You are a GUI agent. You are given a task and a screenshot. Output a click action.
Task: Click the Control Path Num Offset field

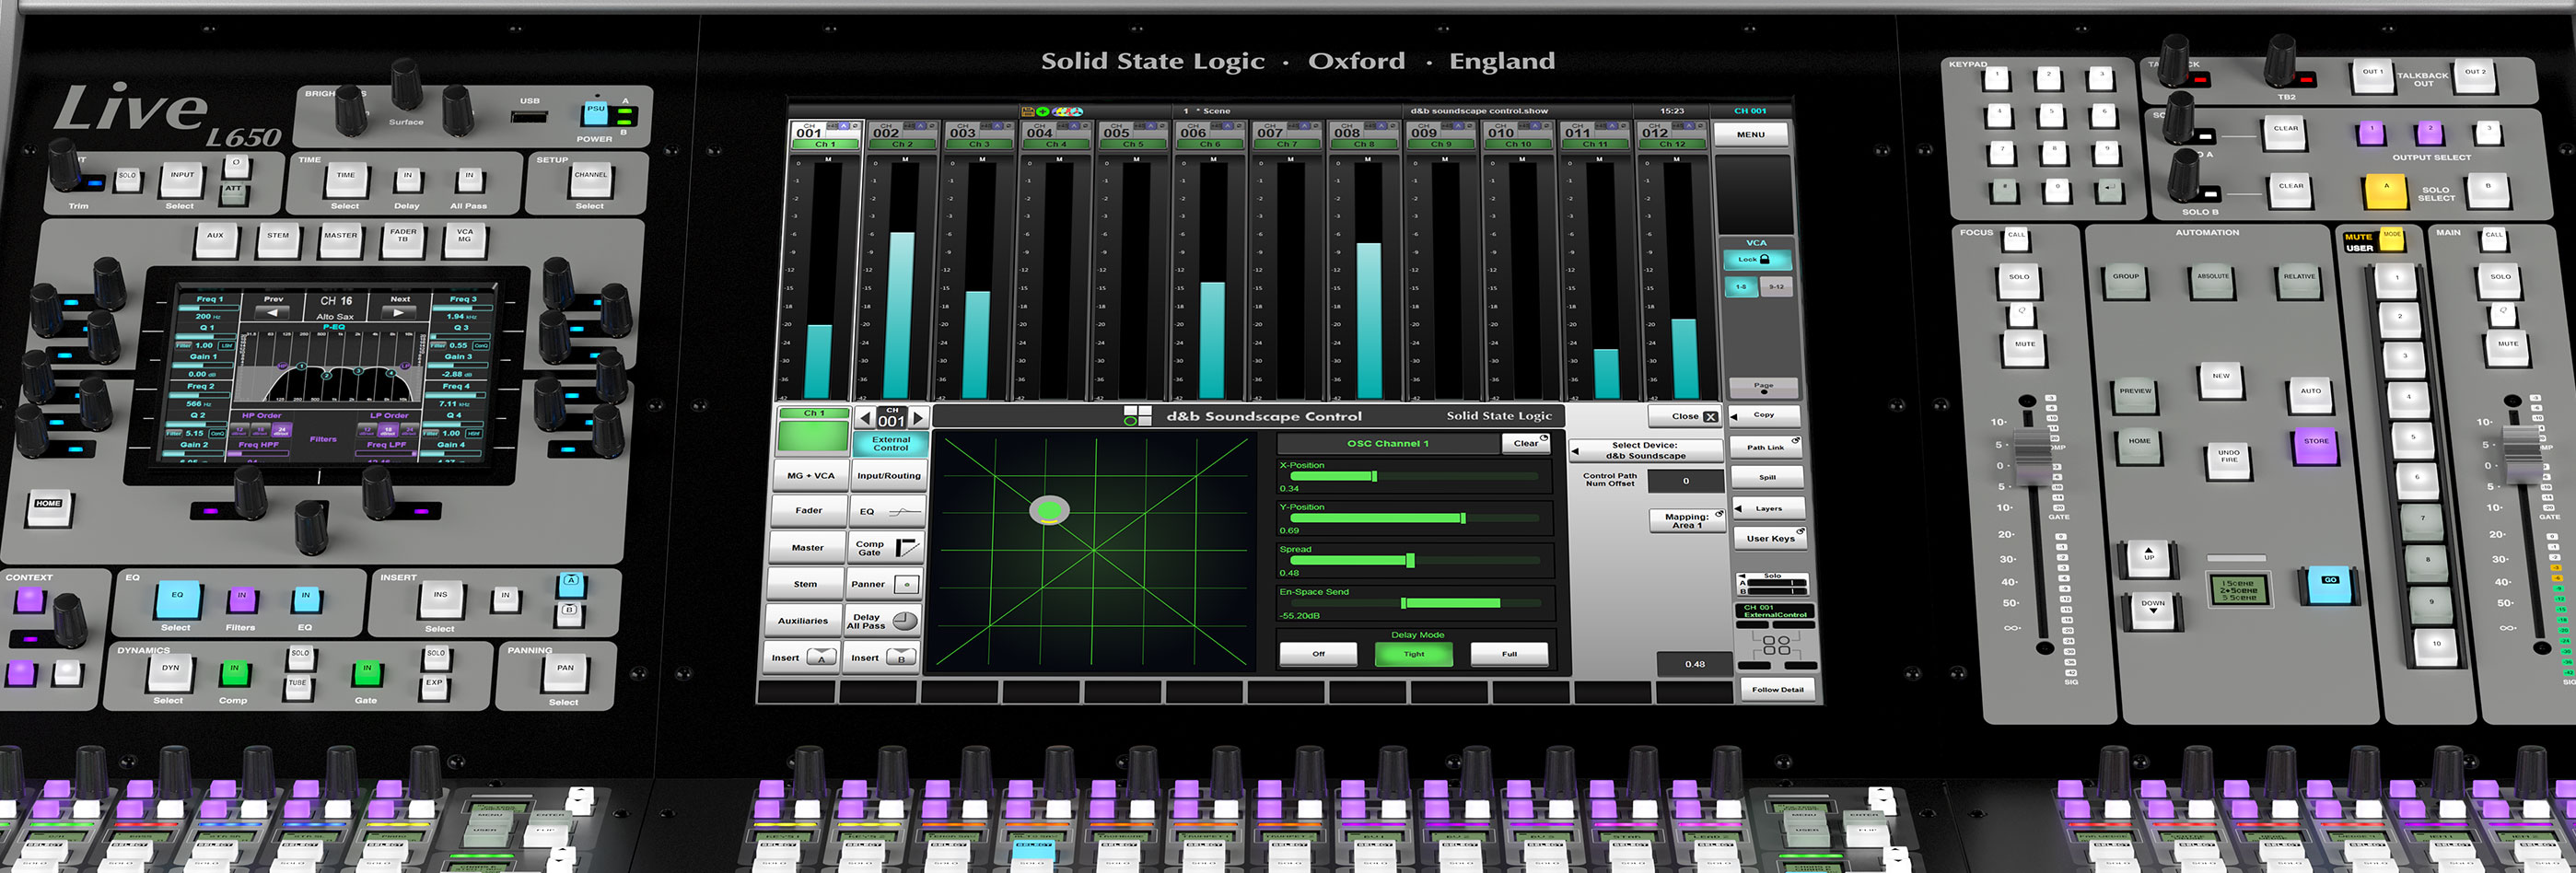pos(1685,481)
